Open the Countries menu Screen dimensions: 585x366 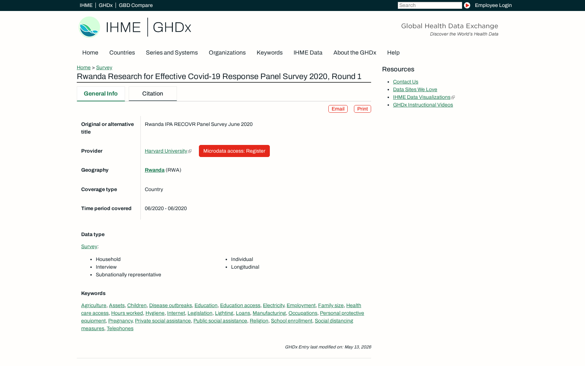[x=122, y=53]
